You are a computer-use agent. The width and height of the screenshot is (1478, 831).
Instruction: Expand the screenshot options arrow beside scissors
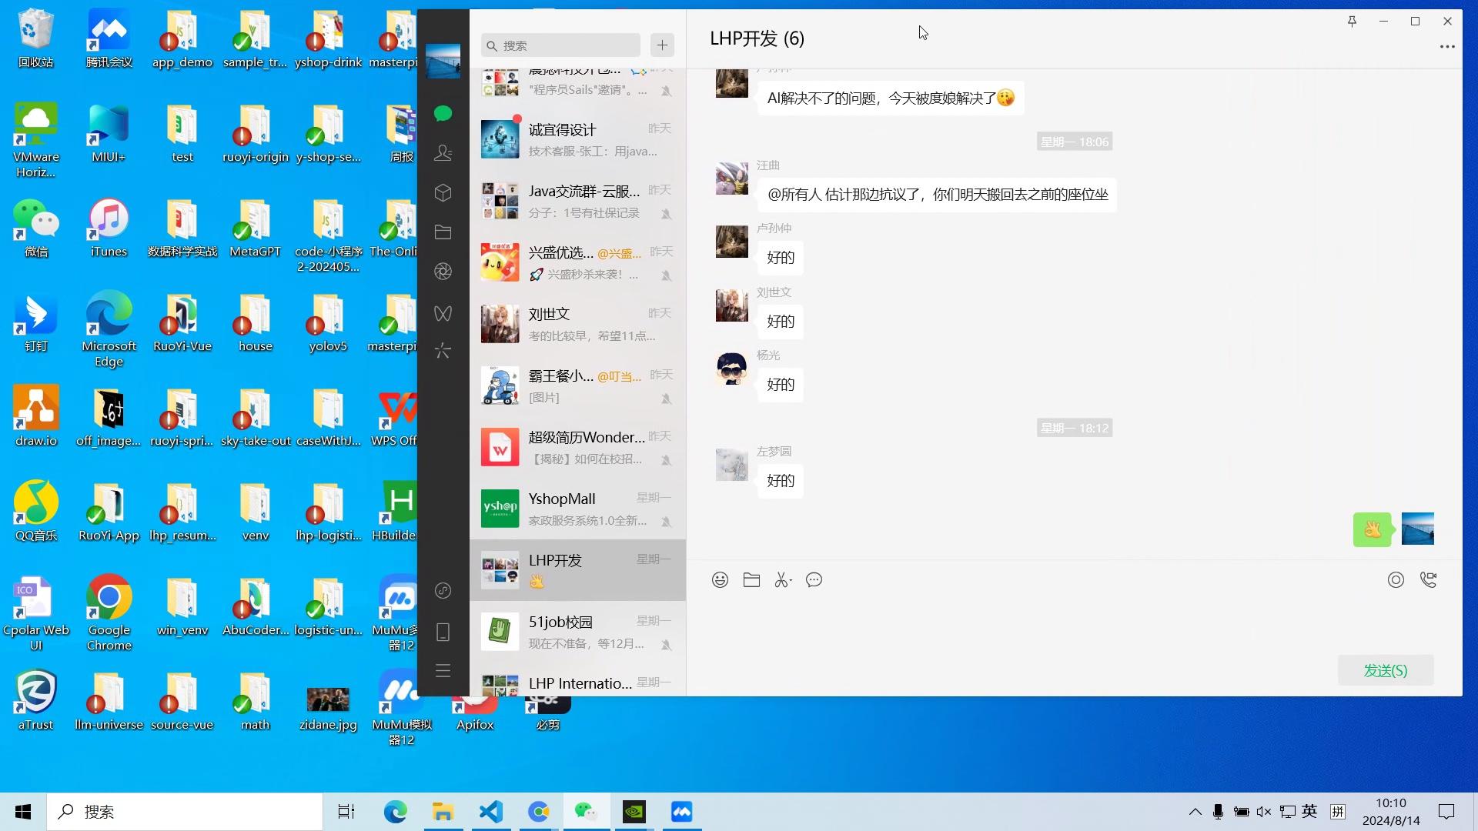tap(791, 581)
